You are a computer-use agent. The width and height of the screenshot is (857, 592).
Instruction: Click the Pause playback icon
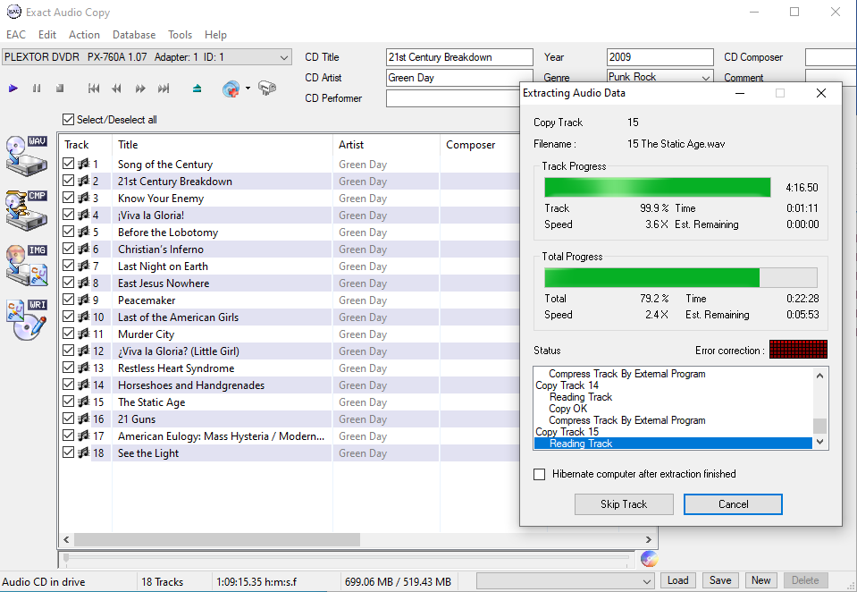(37, 89)
